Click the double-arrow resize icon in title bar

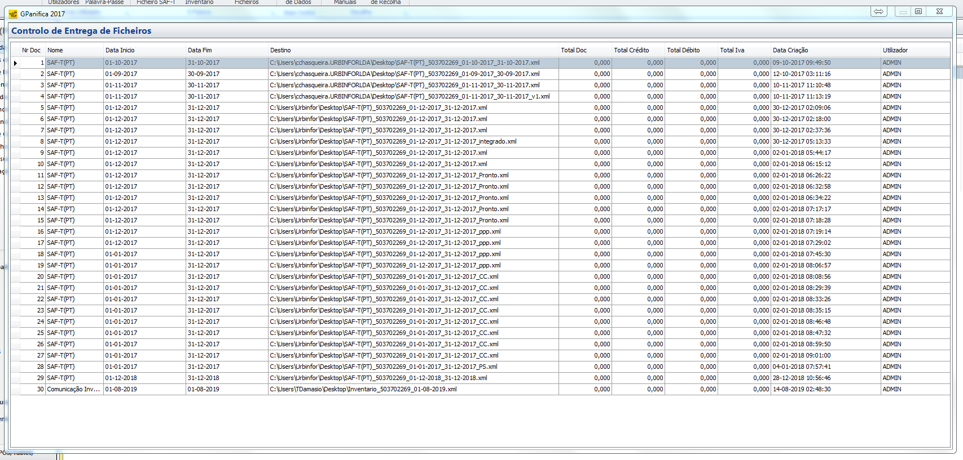878,12
